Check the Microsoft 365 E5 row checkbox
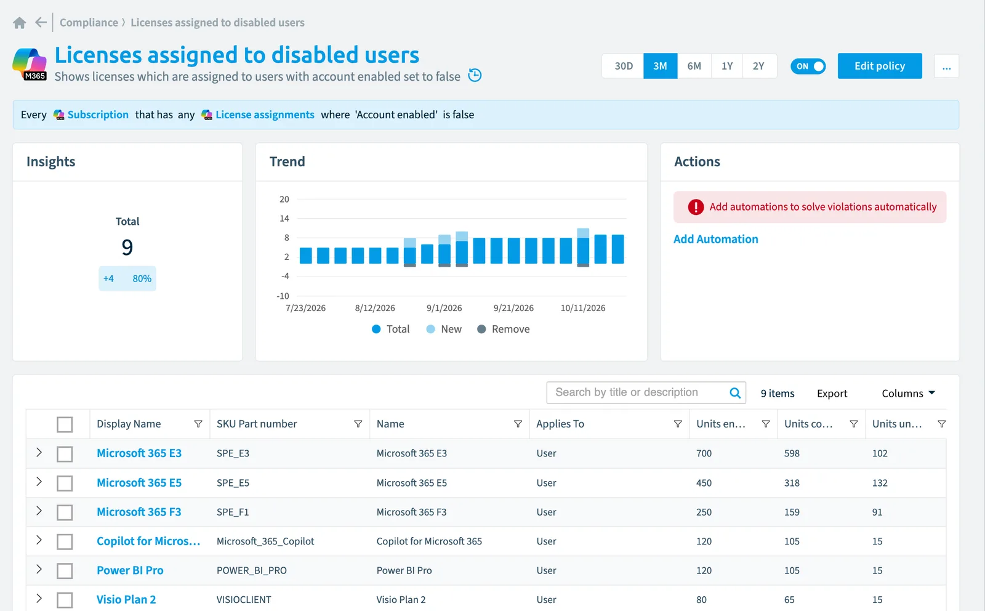This screenshot has height=611, width=985. point(65,483)
